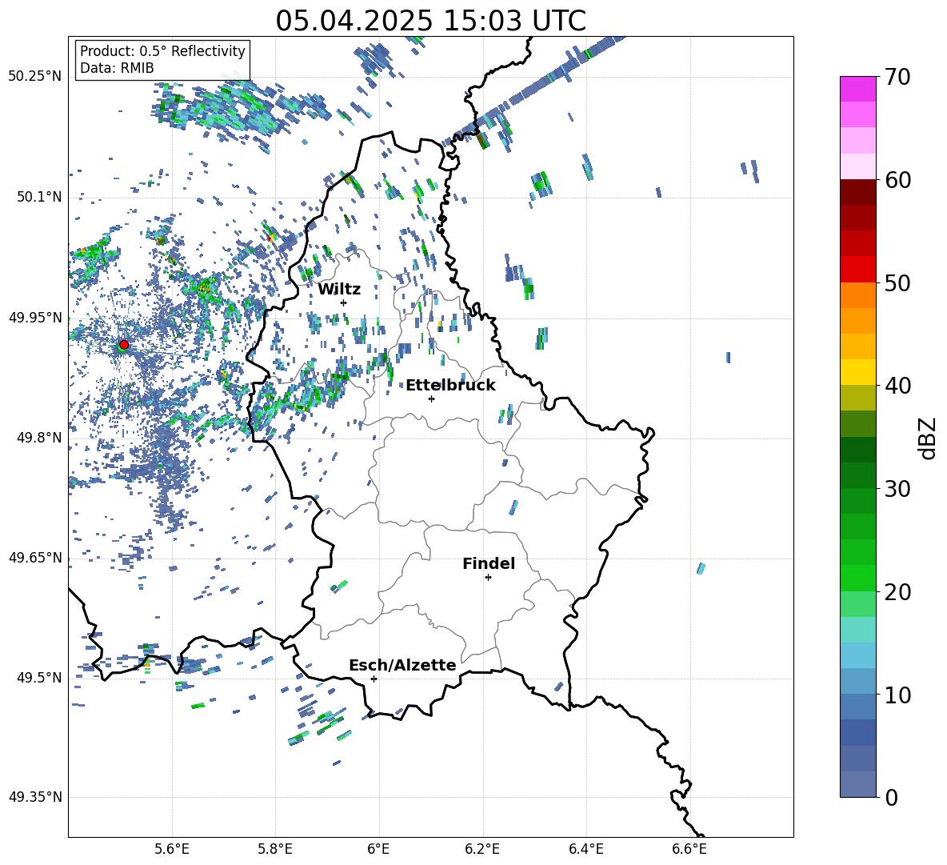This screenshot has width=947, height=865.
Task: Click the colorbar tick value 70
Action: coord(898,77)
